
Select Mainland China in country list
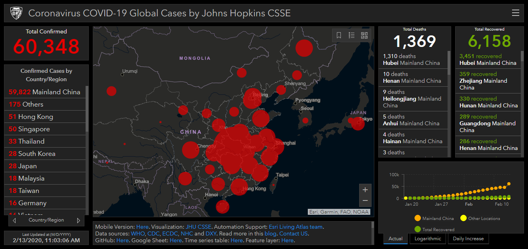[45, 92]
